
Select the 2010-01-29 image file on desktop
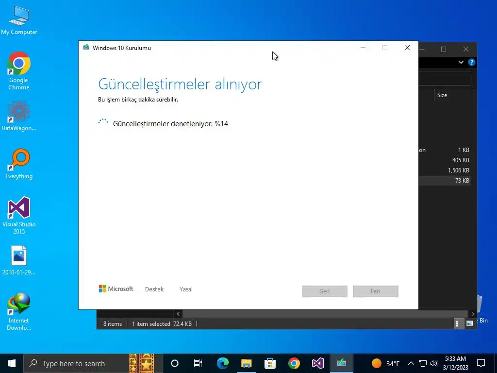[x=19, y=260]
